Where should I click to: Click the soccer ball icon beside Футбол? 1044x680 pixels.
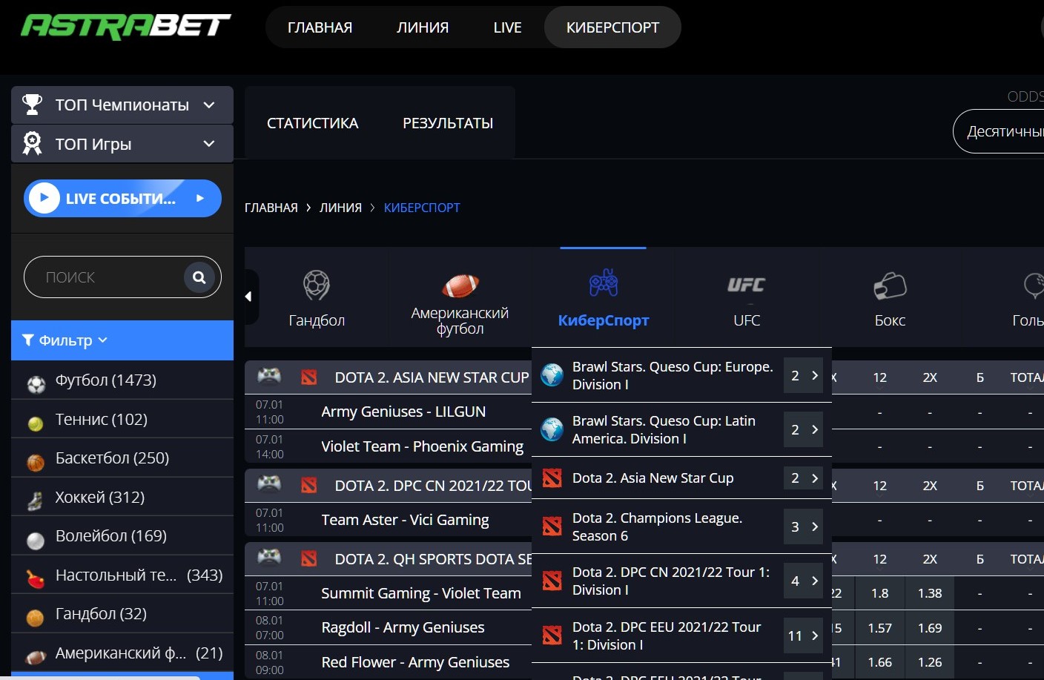click(x=36, y=384)
